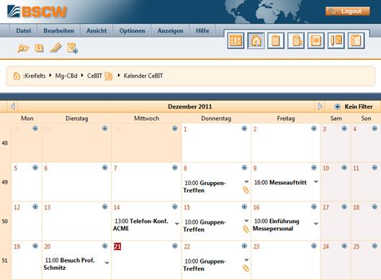Click the address book icon in toolbar

(x=315, y=40)
